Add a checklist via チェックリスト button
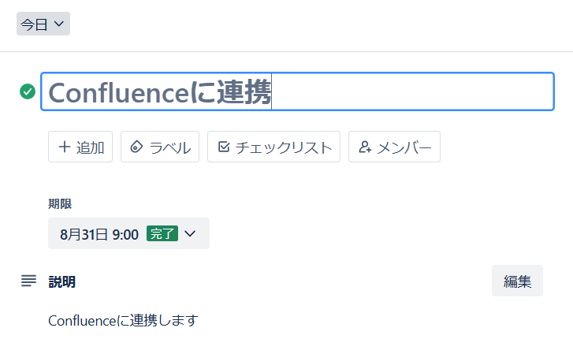 [273, 147]
